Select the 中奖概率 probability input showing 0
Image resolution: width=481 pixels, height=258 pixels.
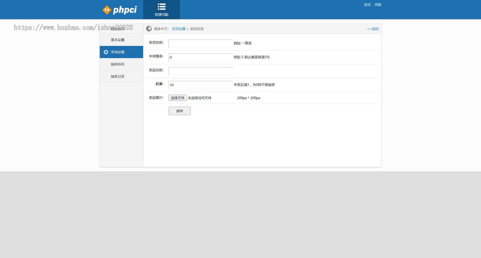click(x=200, y=57)
